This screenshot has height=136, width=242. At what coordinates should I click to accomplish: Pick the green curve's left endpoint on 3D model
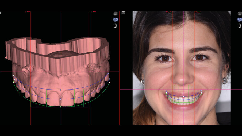click(13, 82)
